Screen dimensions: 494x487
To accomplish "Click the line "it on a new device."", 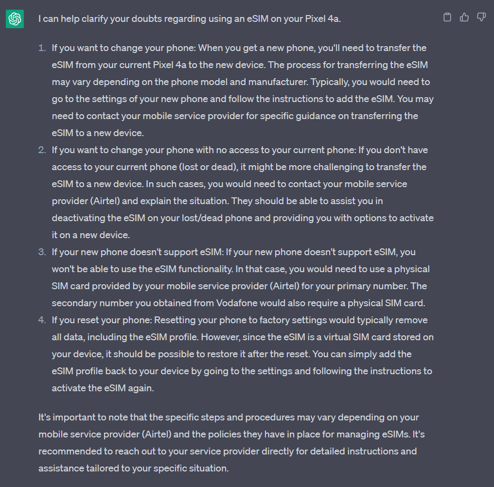I will (90, 235).
